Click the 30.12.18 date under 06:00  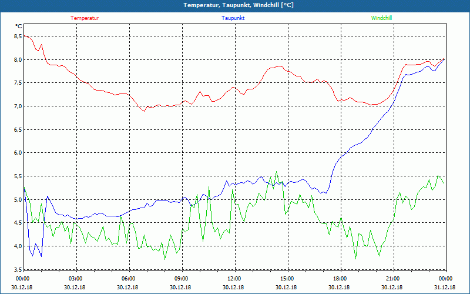pos(128,287)
